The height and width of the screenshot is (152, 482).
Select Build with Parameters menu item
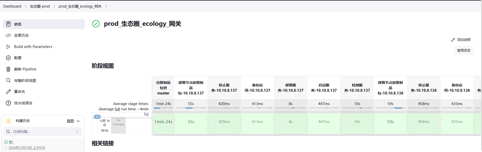[x=44, y=47]
